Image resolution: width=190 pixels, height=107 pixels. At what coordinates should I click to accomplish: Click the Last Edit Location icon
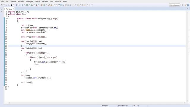click(x=83, y=5)
